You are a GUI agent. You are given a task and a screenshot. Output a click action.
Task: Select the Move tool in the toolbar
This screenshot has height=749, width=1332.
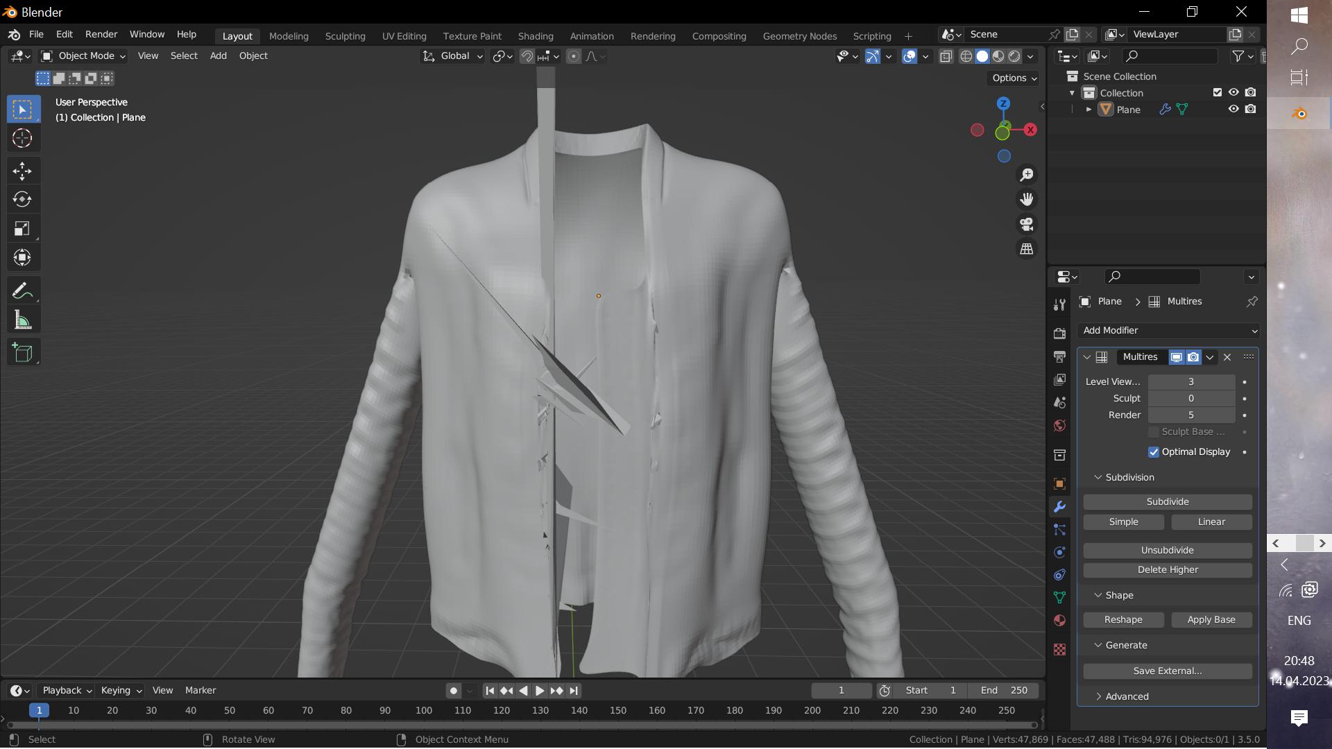[x=22, y=171]
